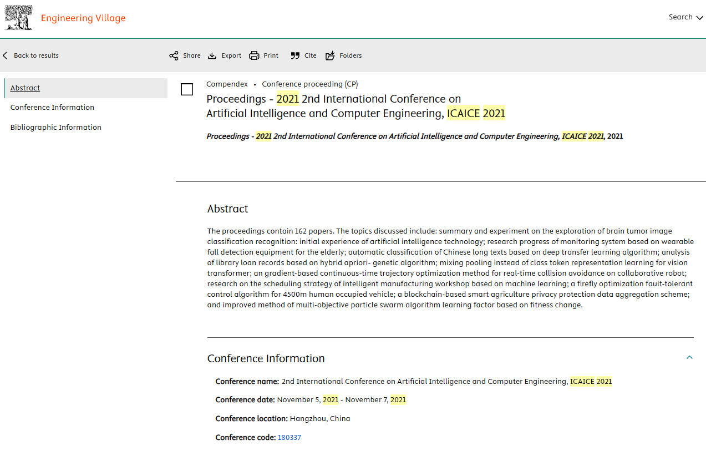Jump to Bibliographic Information in sidebar
Viewport: 706px width, 461px height.
tap(56, 128)
